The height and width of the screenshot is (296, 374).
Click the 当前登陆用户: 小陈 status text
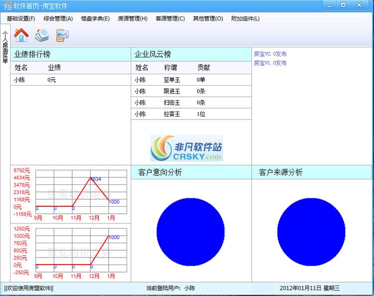[x=171, y=288]
